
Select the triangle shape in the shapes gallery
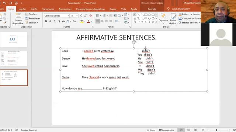135,18
